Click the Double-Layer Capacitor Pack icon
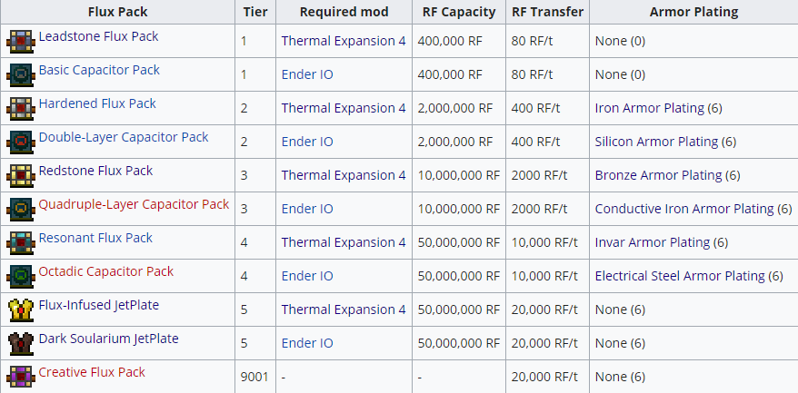 [21, 142]
